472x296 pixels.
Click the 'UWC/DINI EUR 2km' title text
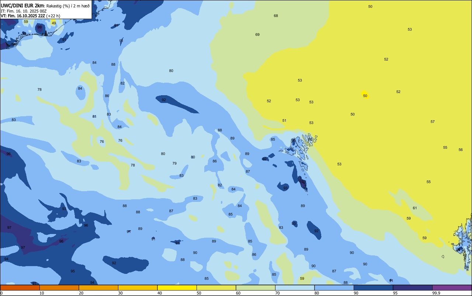point(22,6)
